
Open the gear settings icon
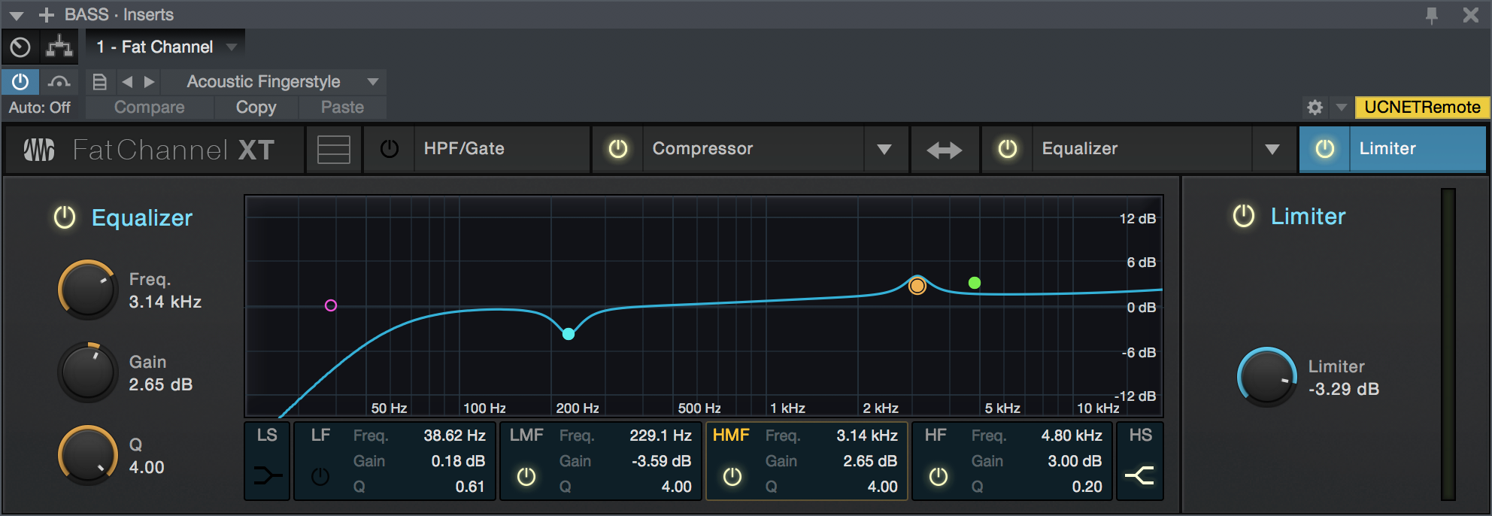(1315, 108)
